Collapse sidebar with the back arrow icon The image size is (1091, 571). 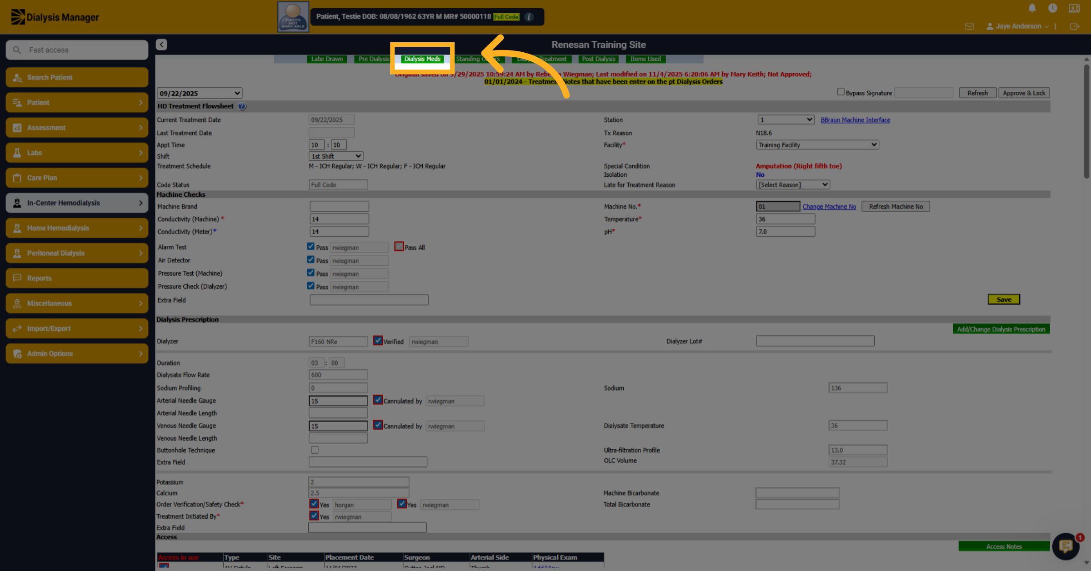161,45
